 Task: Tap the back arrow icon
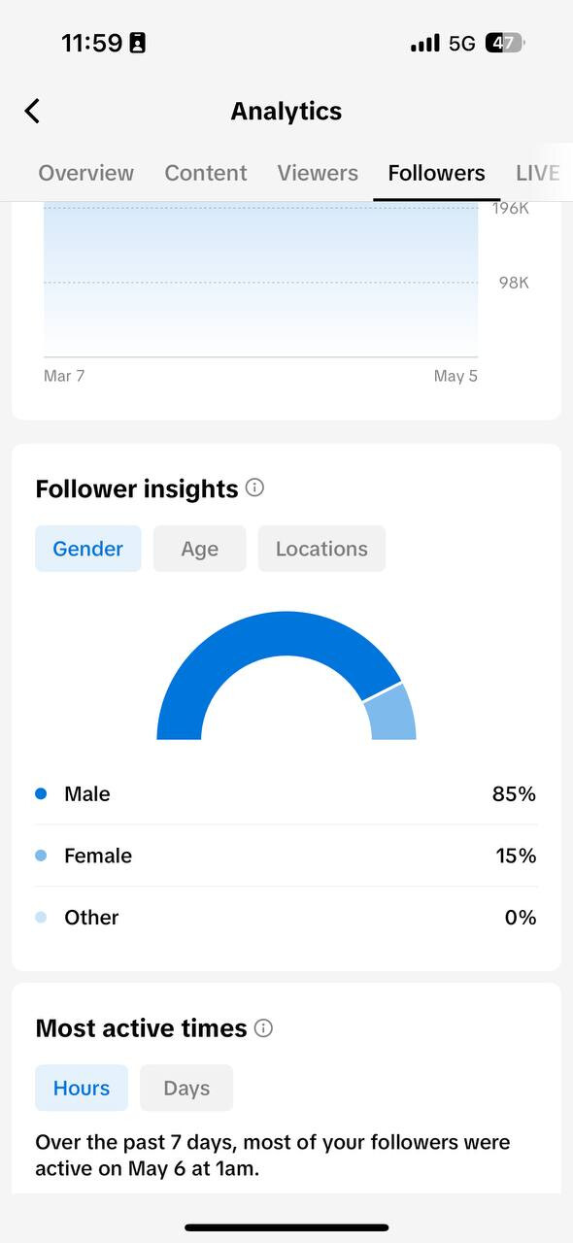[x=32, y=111]
